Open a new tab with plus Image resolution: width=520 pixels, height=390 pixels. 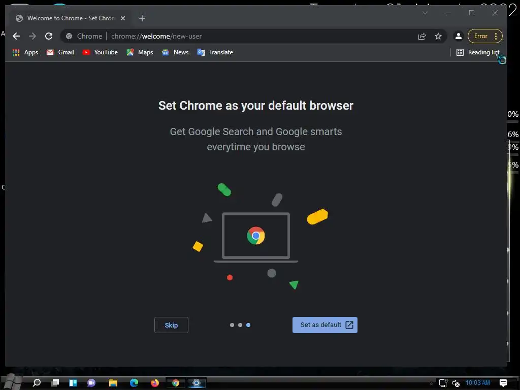142,18
